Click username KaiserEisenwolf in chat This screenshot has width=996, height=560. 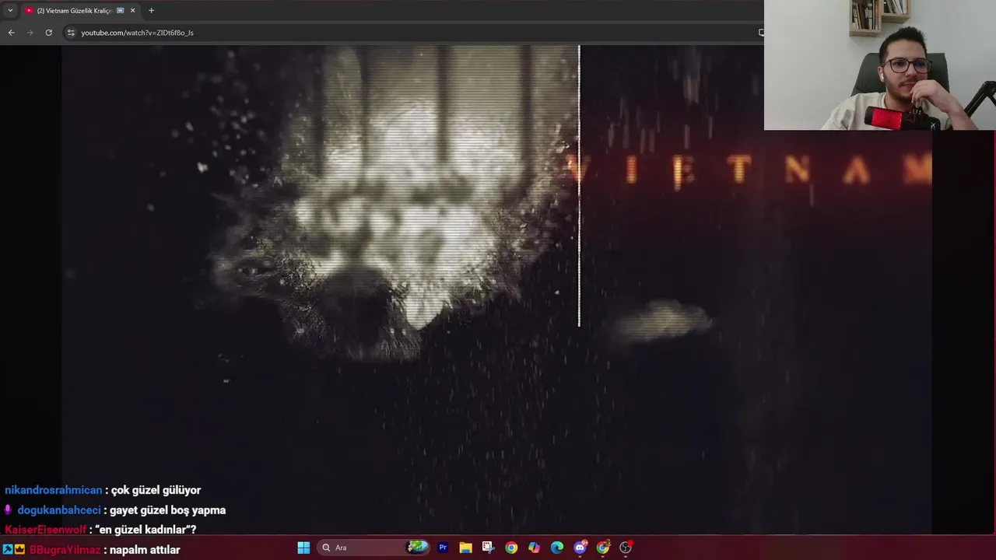click(x=46, y=530)
